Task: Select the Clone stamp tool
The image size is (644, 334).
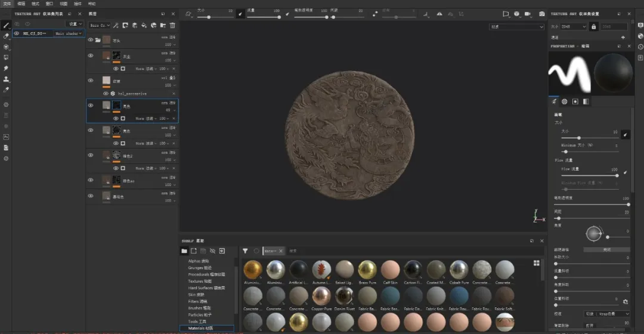Action: click(6, 79)
